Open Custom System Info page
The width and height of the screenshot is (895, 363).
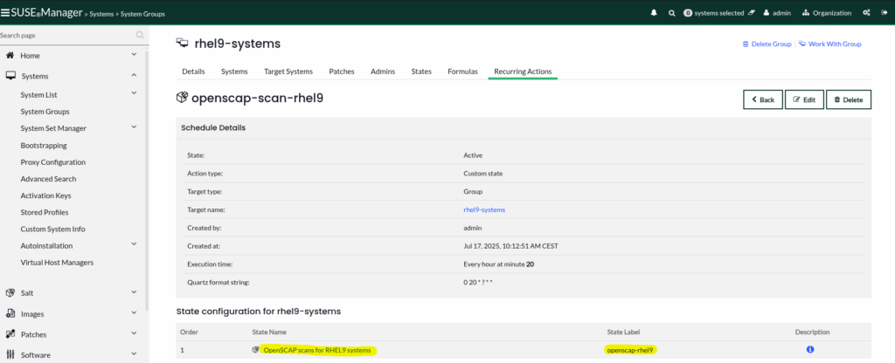(x=52, y=229)
